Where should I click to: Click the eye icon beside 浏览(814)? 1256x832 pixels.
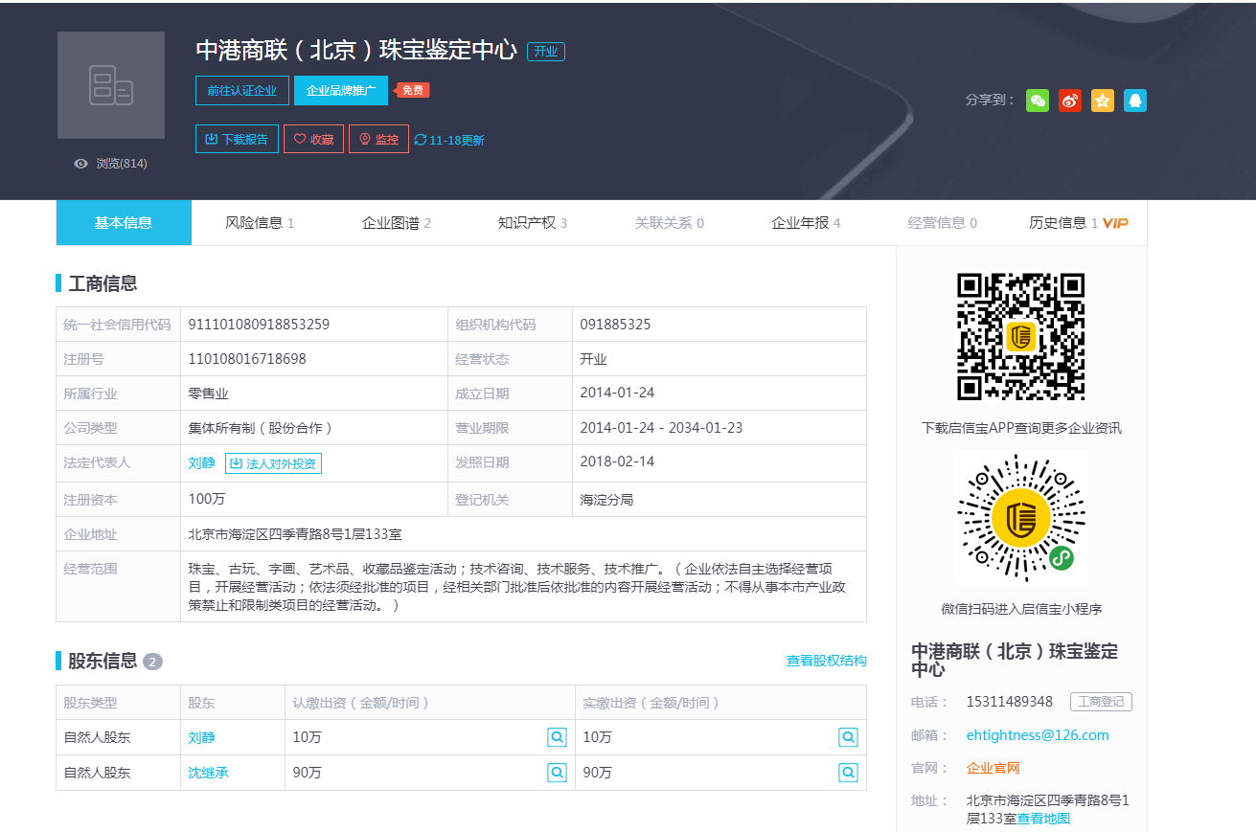81,164
